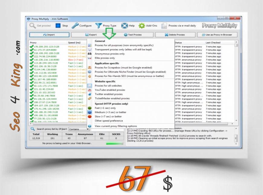263x195 pixels.
Task: Choose Proxies for Ultimate Niche Finder
Action: (130, 72)
